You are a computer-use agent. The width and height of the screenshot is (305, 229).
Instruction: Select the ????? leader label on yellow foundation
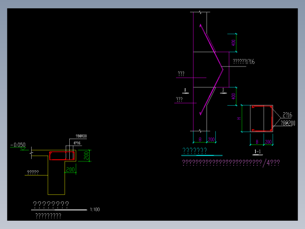[x=33, y=172]
